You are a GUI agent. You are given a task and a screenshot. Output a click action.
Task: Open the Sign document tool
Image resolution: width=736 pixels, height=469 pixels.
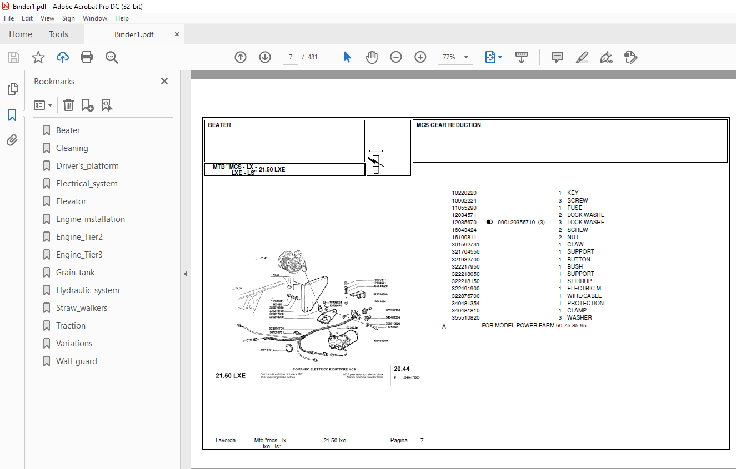pyautogui.click(x=606, y=57)
